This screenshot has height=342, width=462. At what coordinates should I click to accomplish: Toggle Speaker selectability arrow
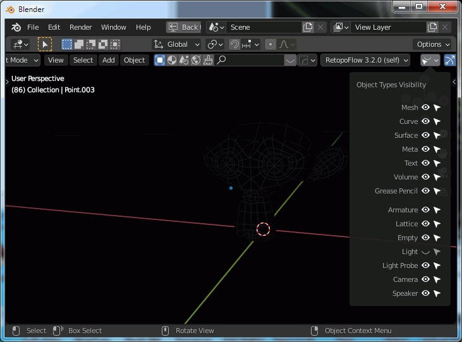pyautogui.click(x=437, y=293)
